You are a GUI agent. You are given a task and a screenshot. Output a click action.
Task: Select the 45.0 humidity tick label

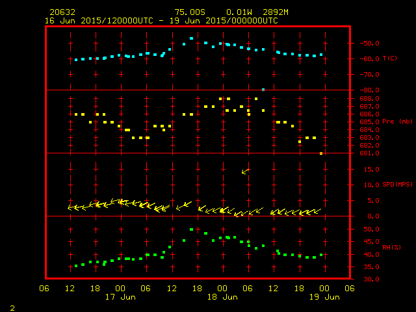pos(371,242)
